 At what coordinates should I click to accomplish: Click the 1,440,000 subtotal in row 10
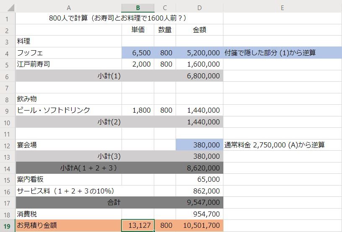pyautogui.click(x=199, y=122)
